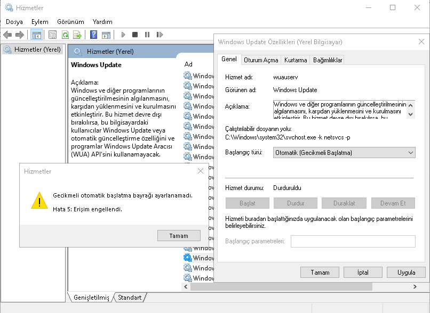Click the horizontal scrollbar thumb
The height and width of the screenshot is (313, 430).
(x=281, y=287)
